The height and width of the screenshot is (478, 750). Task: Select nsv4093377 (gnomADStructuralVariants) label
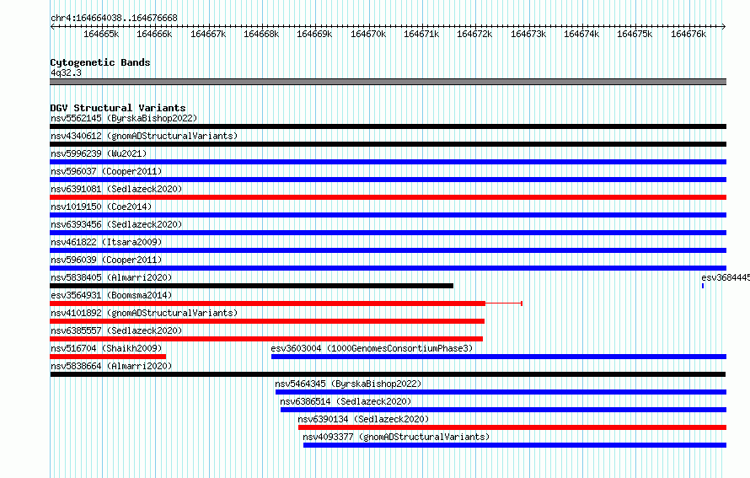(x=396, y=437)
